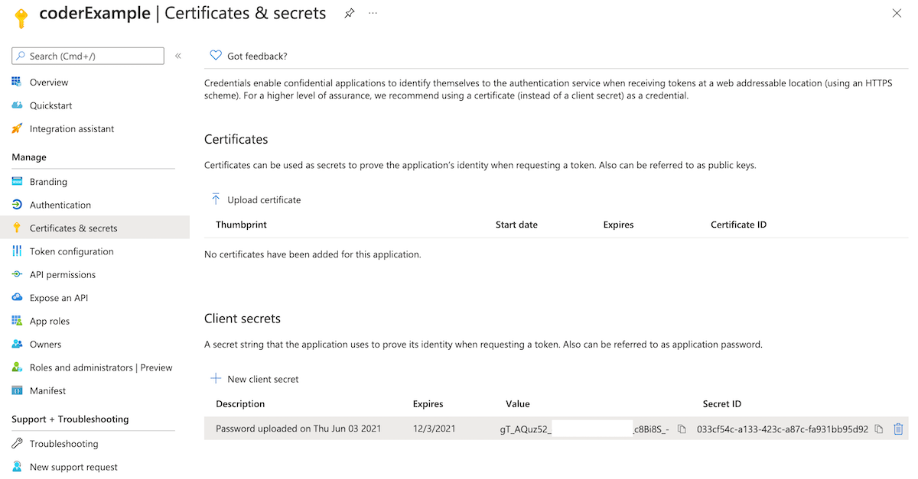Image resolution: width=918 pixels, height=479 pixels.
Task: Create a new client secret
Action: click(254, 378)
